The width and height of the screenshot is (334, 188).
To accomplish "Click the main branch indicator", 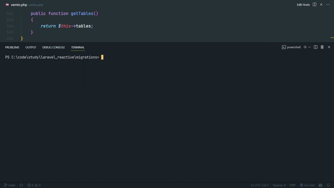I will (x=10, y=185).
